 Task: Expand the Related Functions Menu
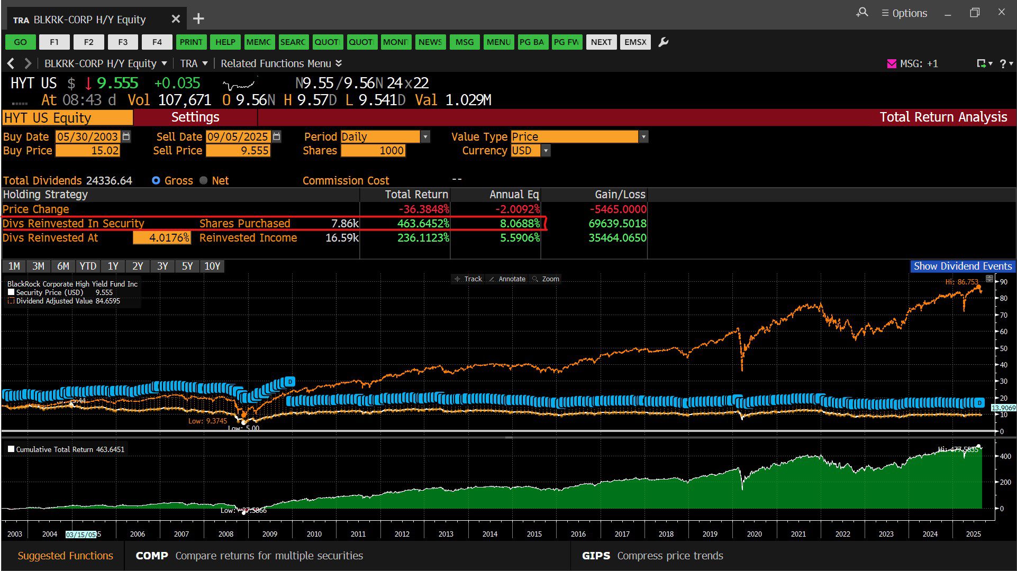281,63
